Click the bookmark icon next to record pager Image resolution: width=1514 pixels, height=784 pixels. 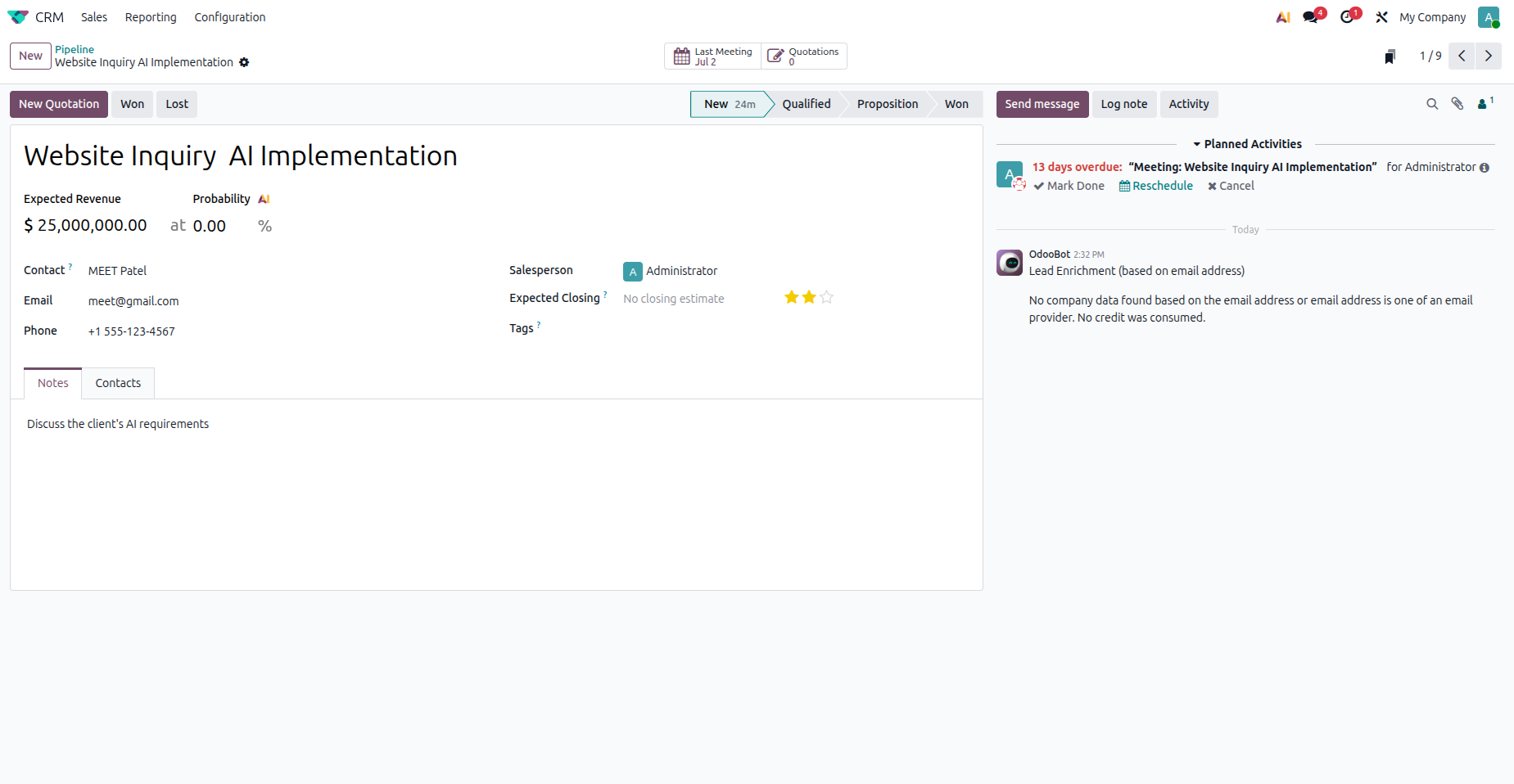(x=1390, y=56)
